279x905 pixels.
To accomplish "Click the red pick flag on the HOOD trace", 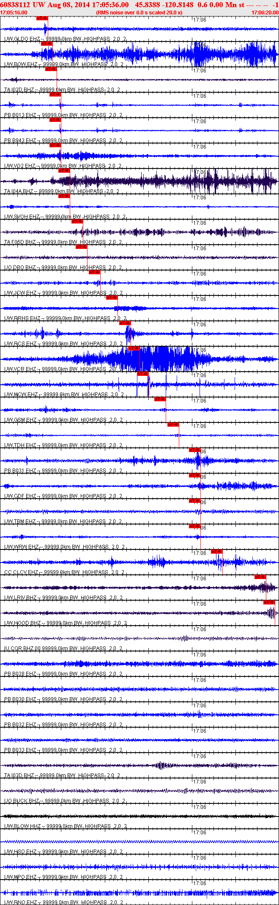I will coord(269,602).
